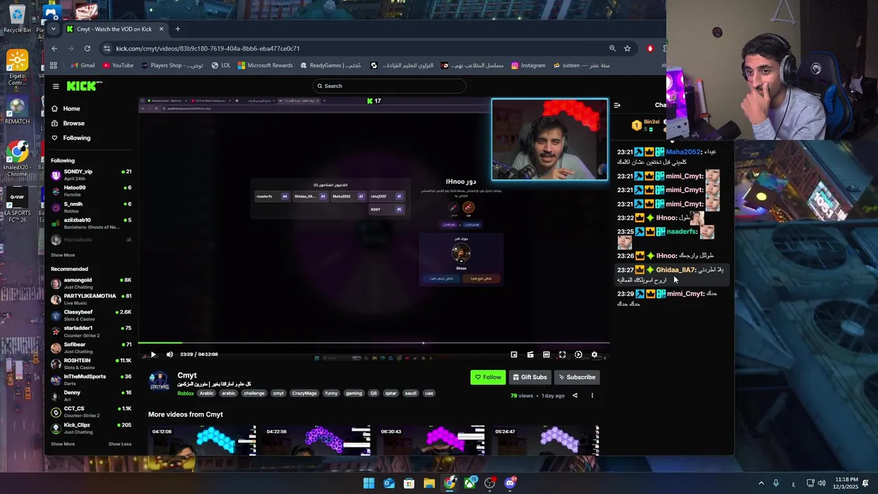Image resolution: width=878 pixels, height=494 pixels.
Task: Expand followed channels with Show More
Action: pos(62,255)
